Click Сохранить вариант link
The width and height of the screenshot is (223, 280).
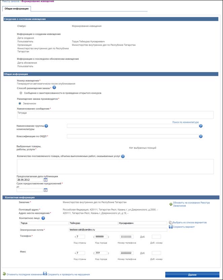coord(184,227)
